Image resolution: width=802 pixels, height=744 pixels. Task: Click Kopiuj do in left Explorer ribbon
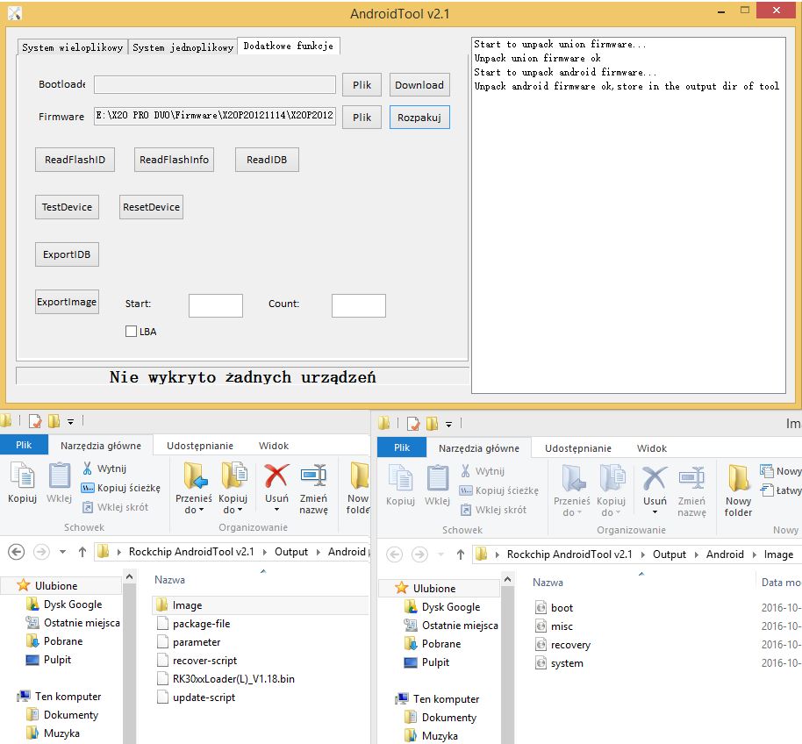(233, 488)
